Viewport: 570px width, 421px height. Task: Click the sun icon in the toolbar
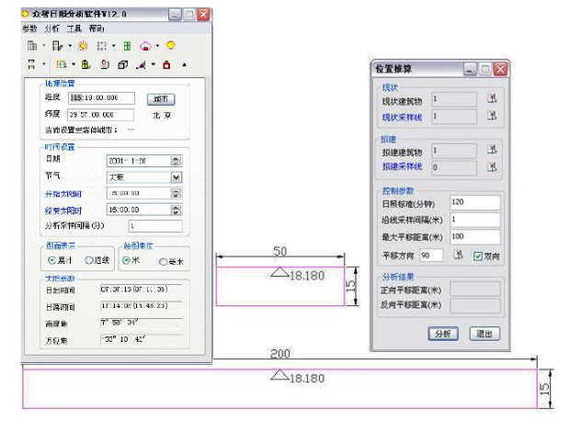point(83,45)
